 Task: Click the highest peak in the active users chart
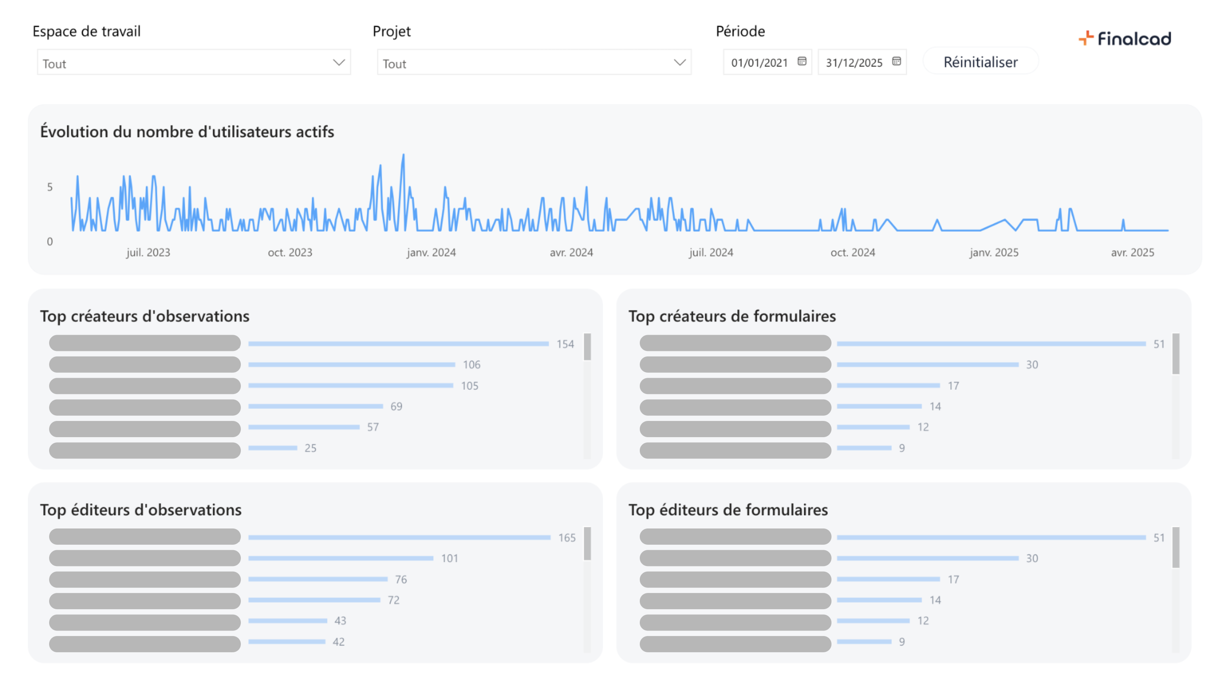point(403,155)
